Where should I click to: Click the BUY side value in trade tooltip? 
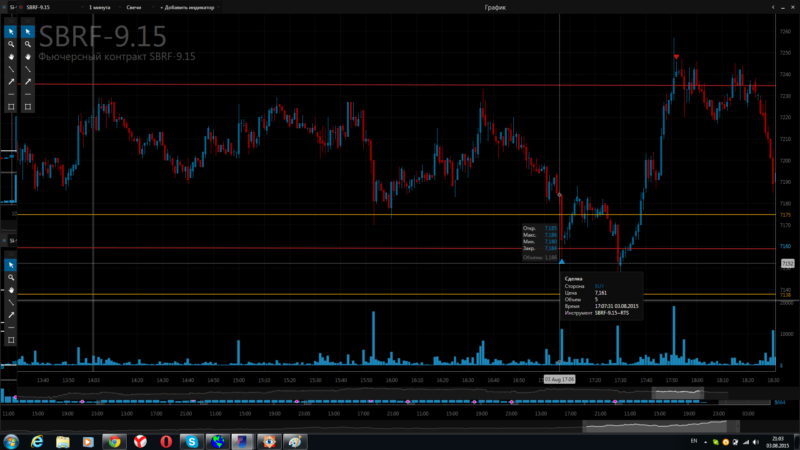pyautogui.click(x=599, y=286)
